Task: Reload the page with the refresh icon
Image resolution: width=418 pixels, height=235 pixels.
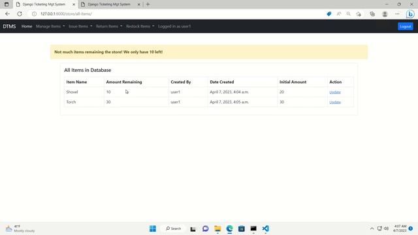Action: pyautogui.click(x=20, y=14)
